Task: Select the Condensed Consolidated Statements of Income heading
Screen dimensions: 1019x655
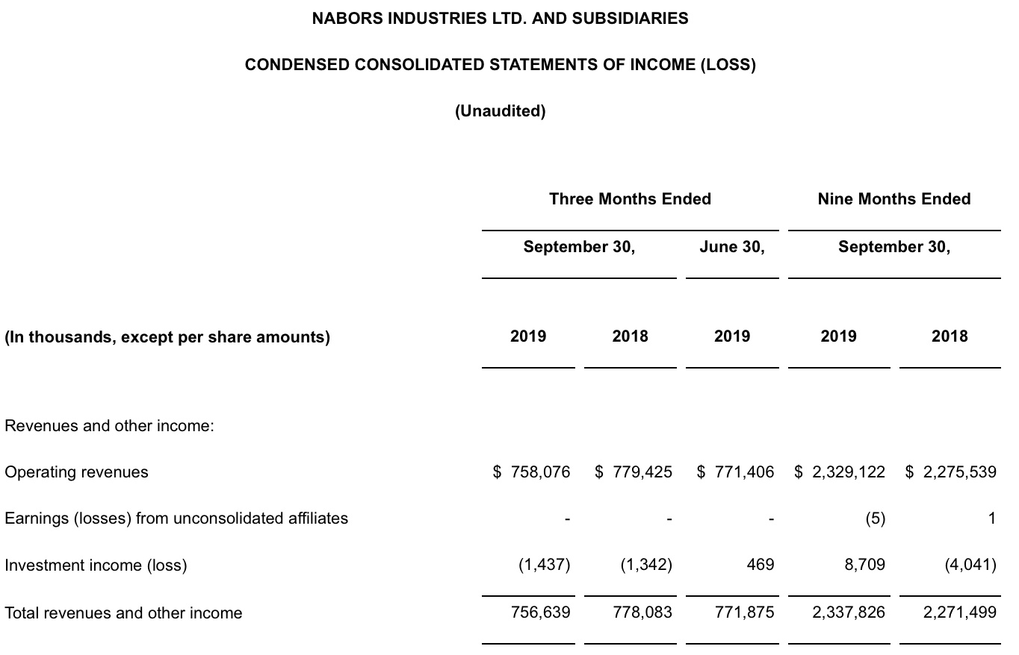Action: 500,65
